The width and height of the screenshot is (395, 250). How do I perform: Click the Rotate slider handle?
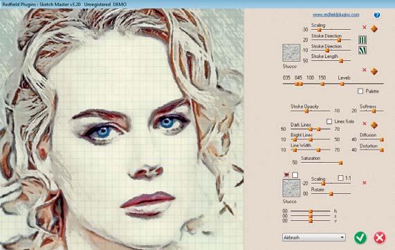[331, 194]
